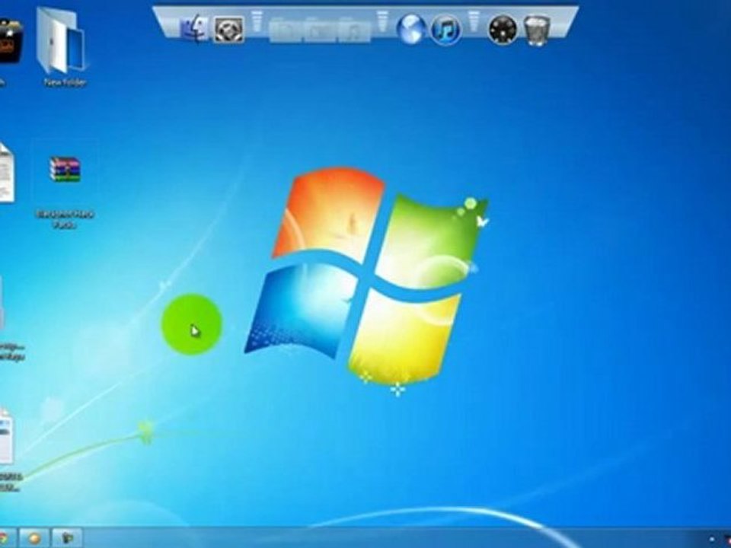Click the orange-circle taskbar button

click(x=34, y=538)
